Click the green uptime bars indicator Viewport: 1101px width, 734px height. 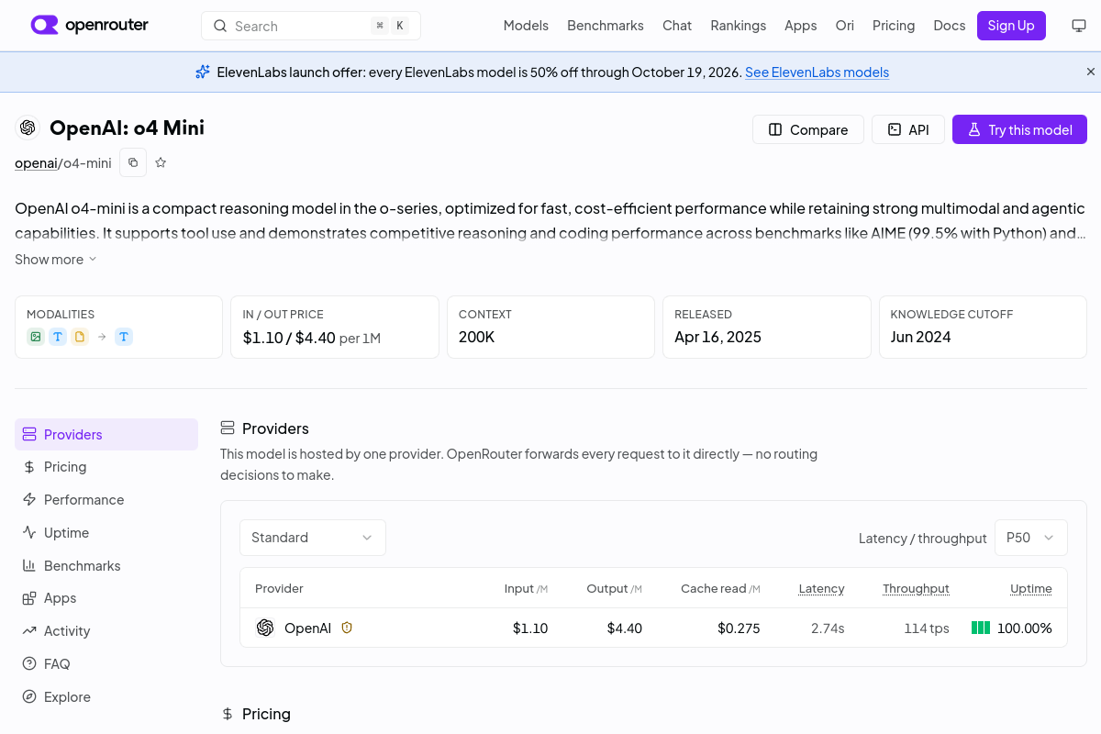(981, 628)
